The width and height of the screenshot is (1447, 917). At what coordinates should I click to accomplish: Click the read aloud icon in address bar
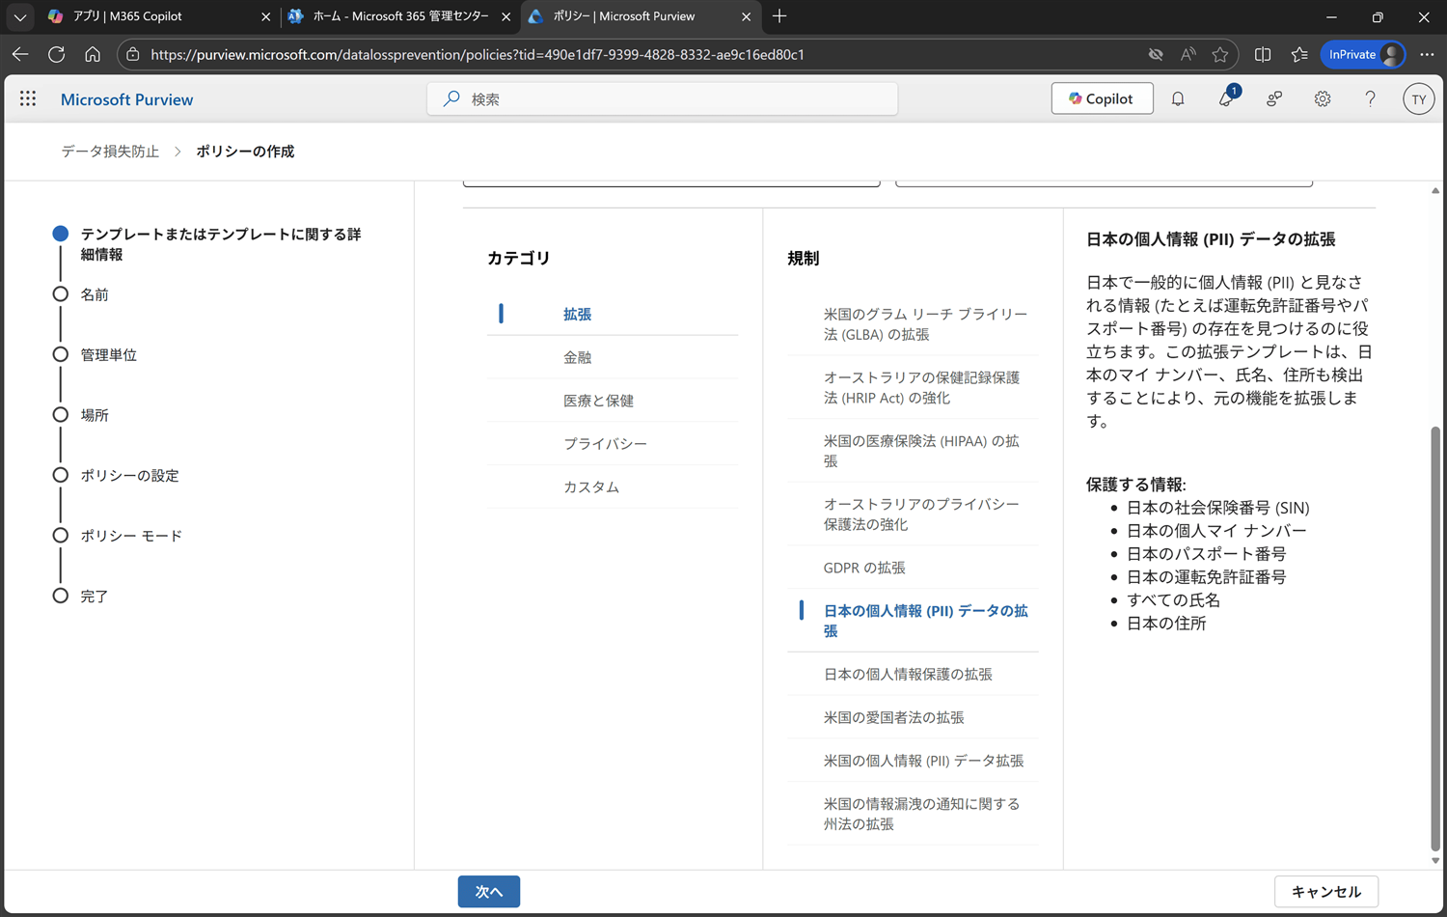pos(1188,54)
